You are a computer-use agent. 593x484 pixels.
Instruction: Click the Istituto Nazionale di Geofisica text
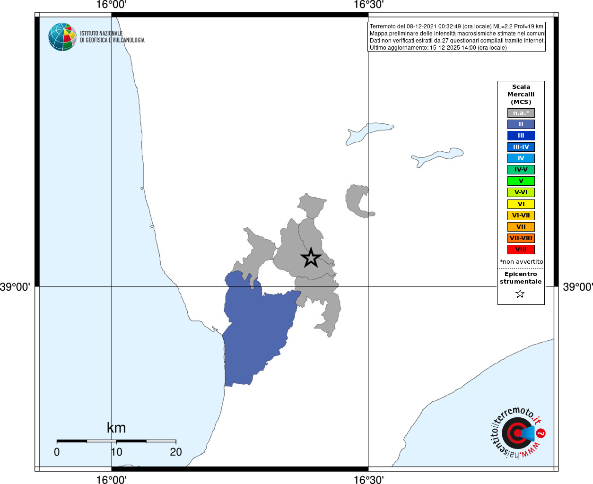click(x=112, y=37)
